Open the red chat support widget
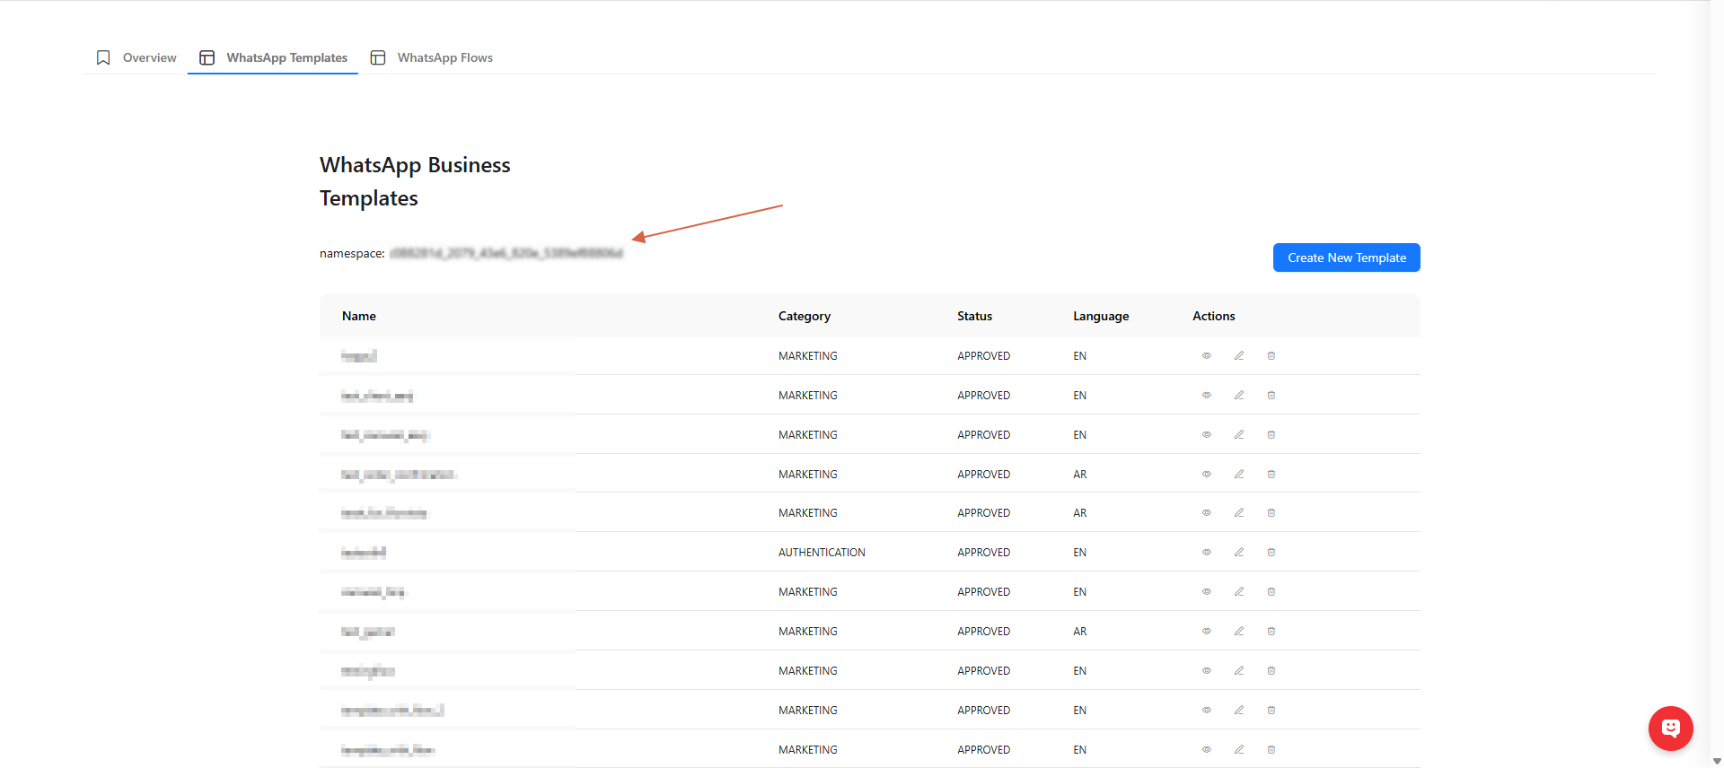 point(1670,729)
